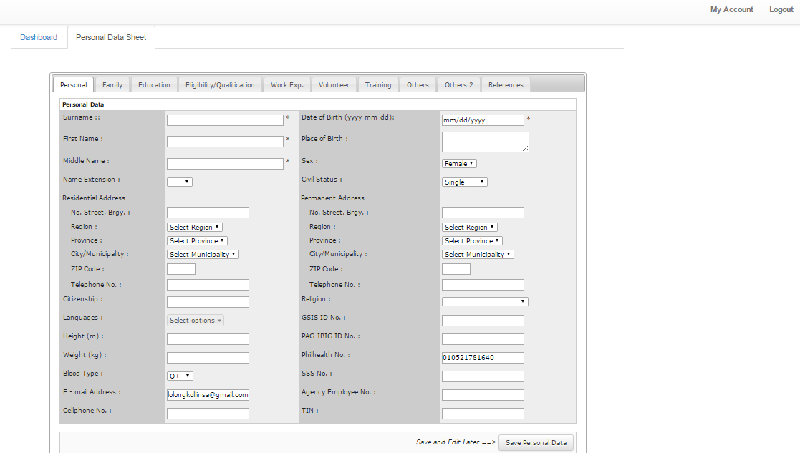This screenshot has height=453, width=800.
Task: Click the Save Personal Data button
Action: (536, 442)
